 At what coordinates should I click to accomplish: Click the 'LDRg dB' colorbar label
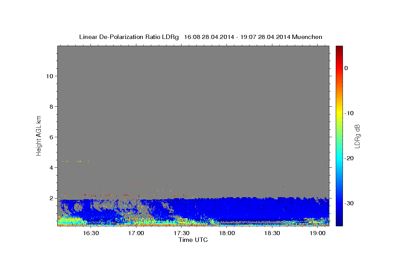(x=357, y=136)
